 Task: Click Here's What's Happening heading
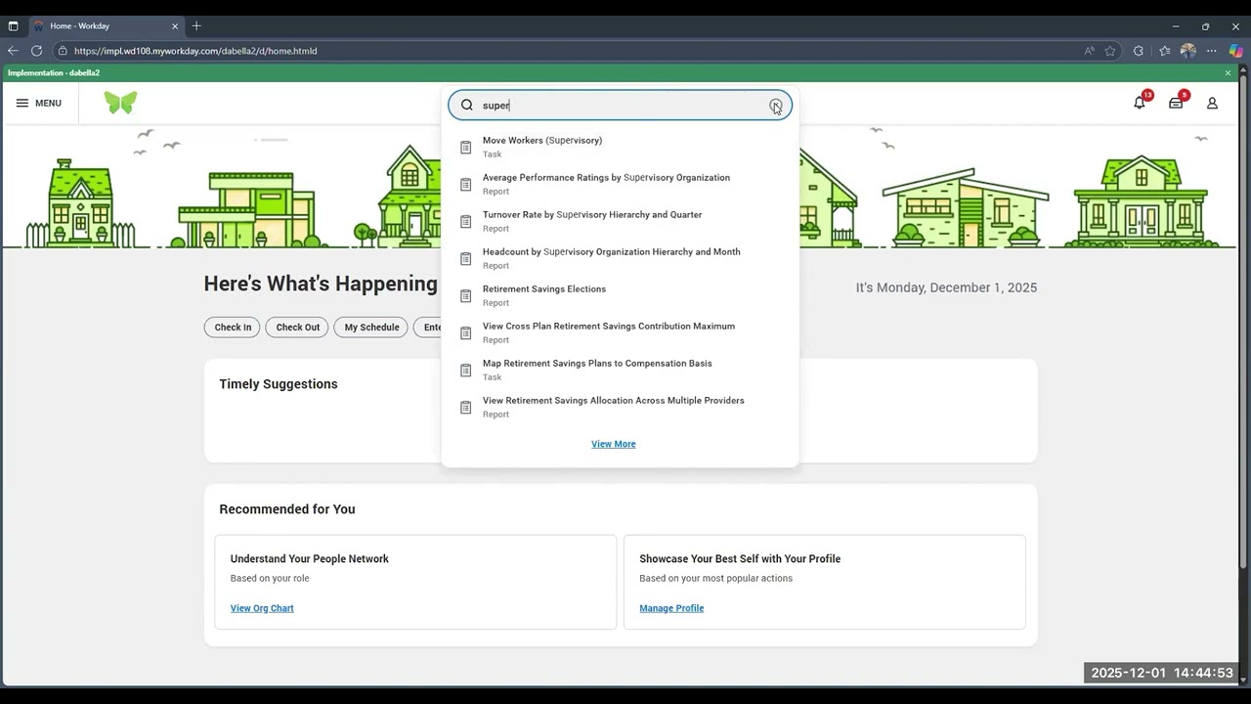pyautogui.click(x=321, y=284)
